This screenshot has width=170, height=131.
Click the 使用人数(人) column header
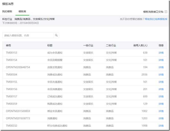140,45
